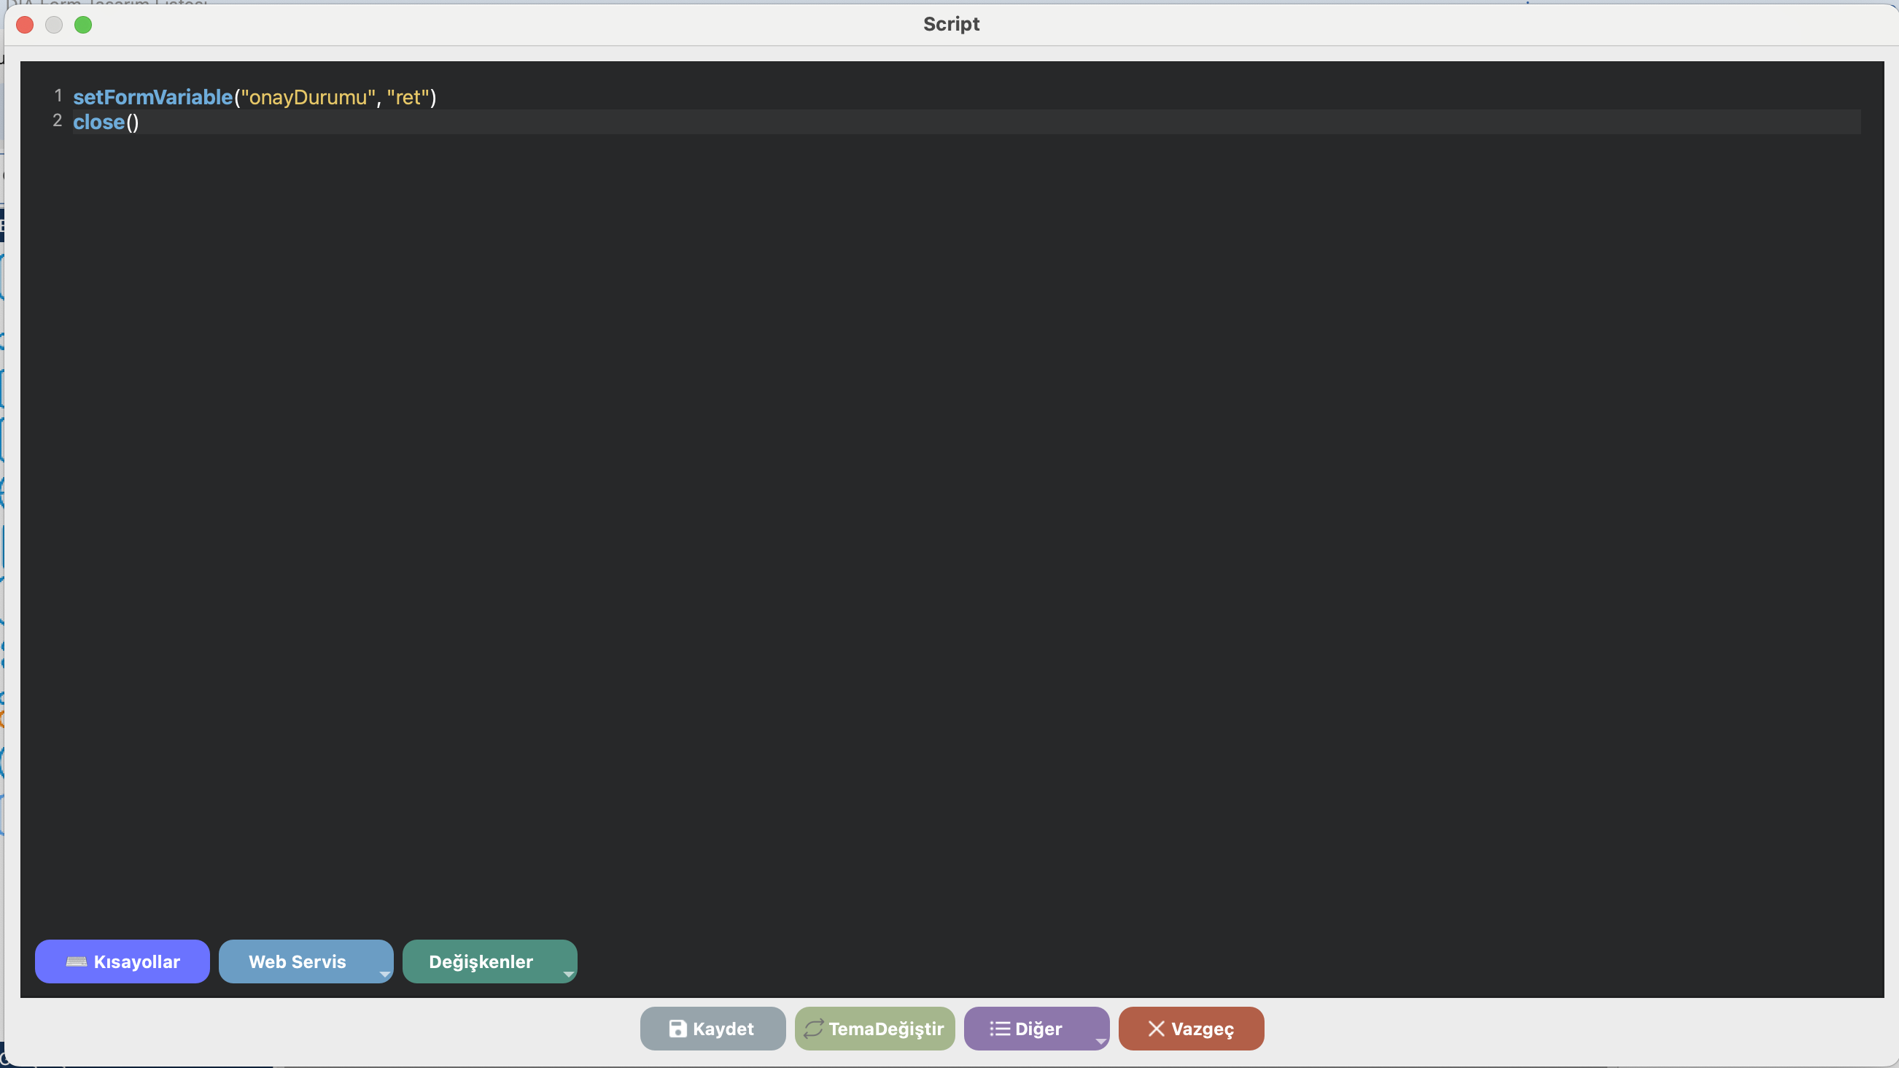Screen dimensions: 1899x1068
Task: Click the floppy disk save icon
Action: pyautogui.click(x=677, y=1028)
